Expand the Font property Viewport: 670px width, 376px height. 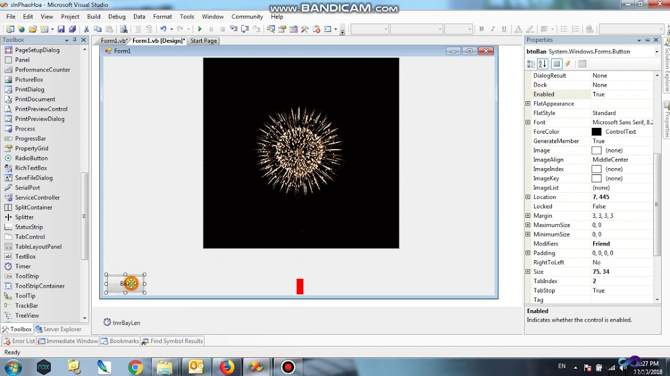pyautogui.click(x=528, y=122)
